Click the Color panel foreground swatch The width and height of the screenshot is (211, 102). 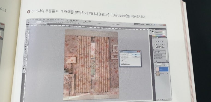(x=153, y=31)
